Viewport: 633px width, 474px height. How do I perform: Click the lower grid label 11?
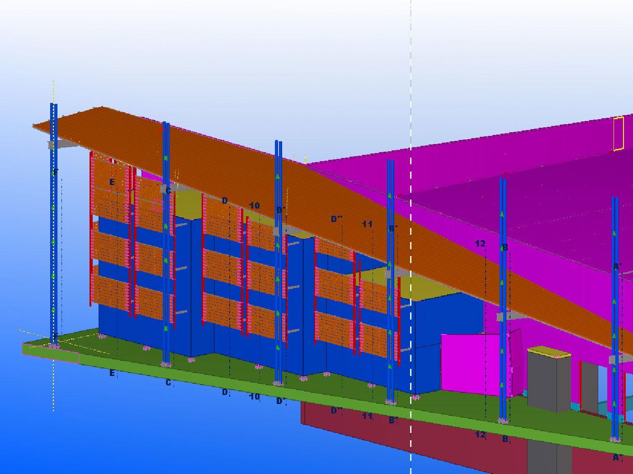pyautogui.click(x=367, y=416)
